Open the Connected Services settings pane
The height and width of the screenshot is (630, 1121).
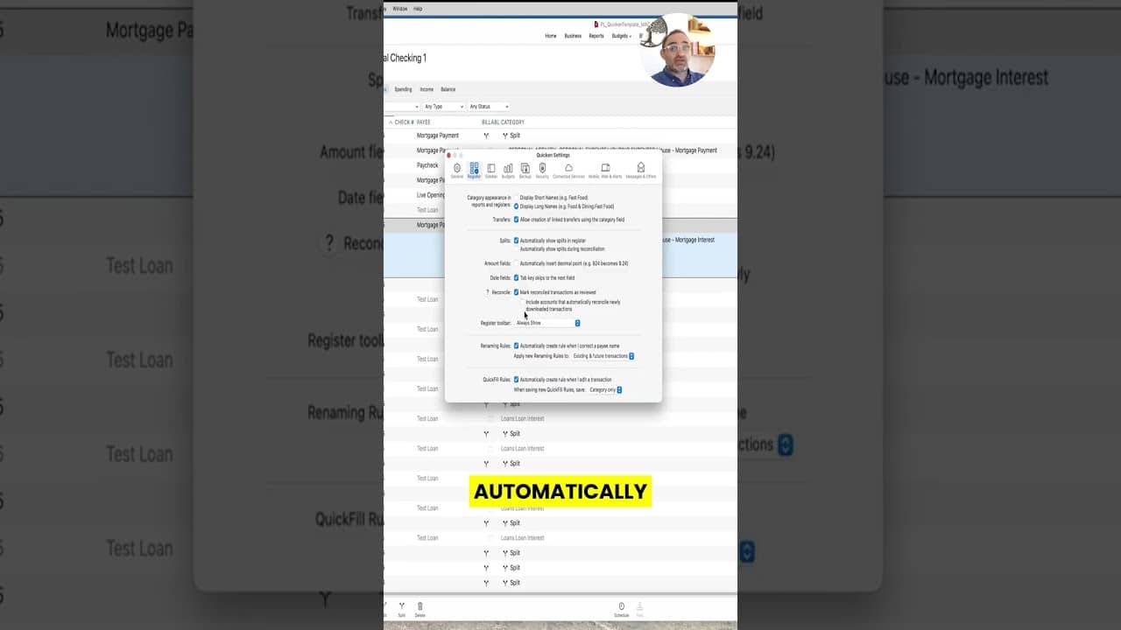point(568,171)
